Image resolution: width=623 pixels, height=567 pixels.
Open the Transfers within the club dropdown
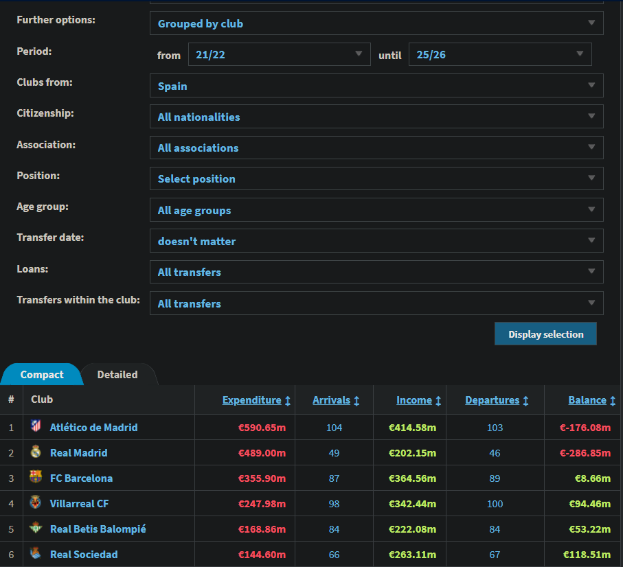376,303
